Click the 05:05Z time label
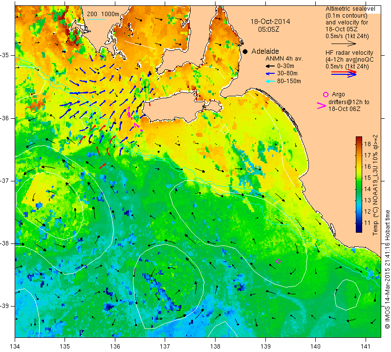This screenshot has height=352, width=391. tap(268, 29)
